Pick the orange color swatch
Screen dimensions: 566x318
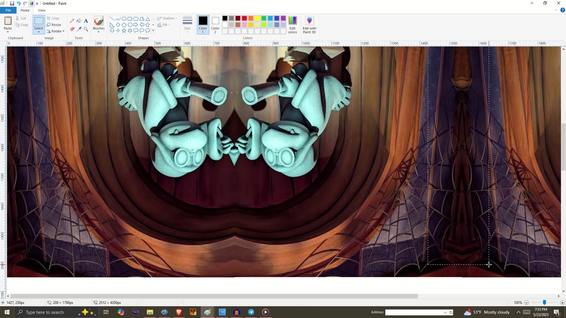(x=251, y=19)
